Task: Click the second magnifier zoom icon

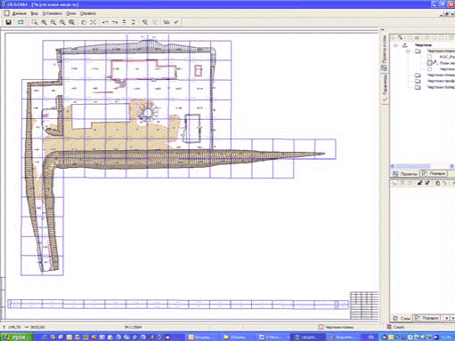Action: coord(53,22)
